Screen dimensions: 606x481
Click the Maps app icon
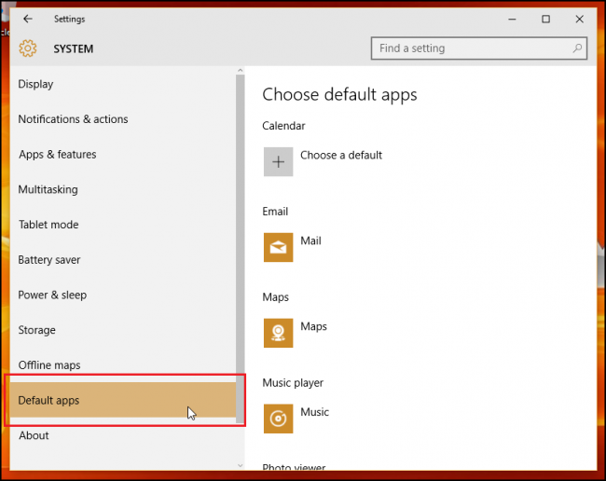278,333
